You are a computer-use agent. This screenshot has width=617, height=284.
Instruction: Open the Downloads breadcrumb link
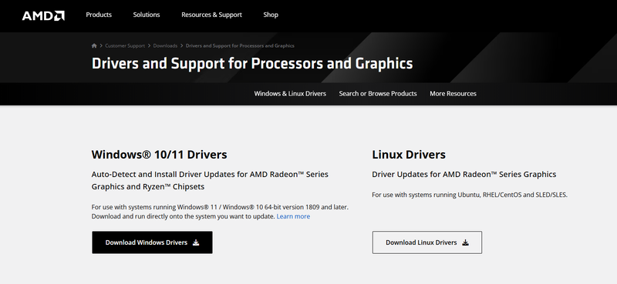(165, 45)
